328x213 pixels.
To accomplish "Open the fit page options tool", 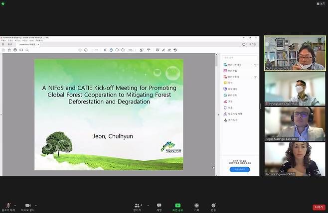I will pos(142,50).
